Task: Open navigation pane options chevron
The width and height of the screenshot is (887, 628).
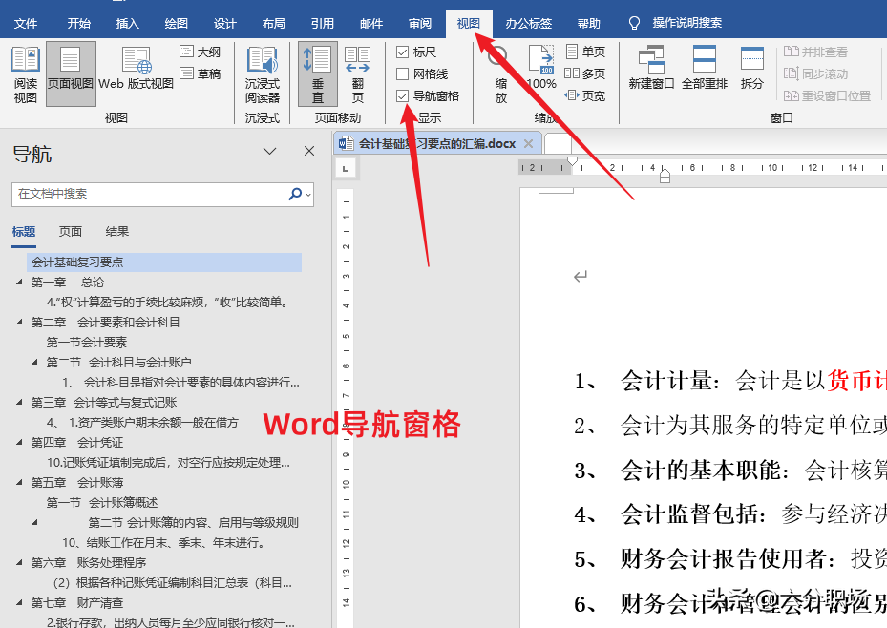Action: pyautogui.click(x=270, y=151)
